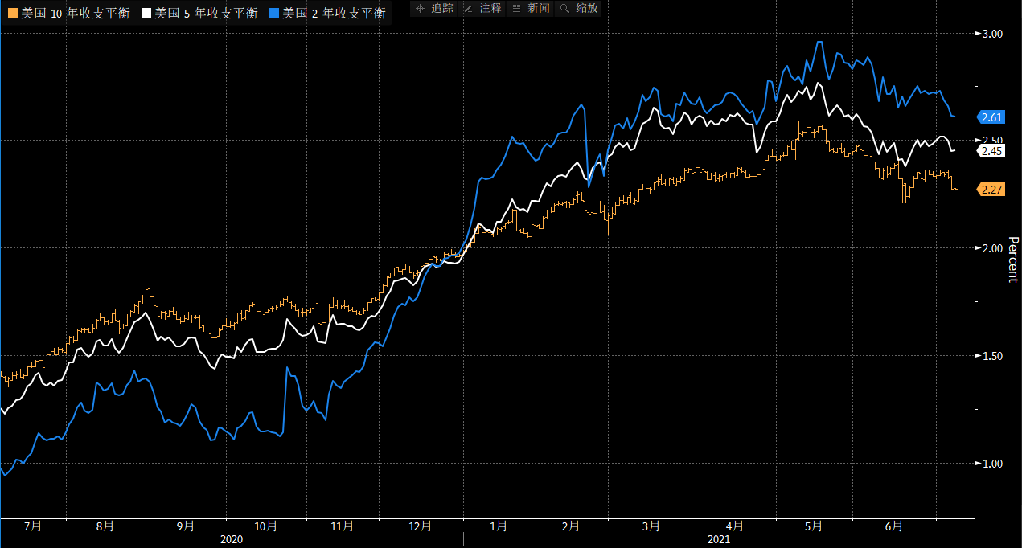The width and height of the screenshot is (1022, 548).
Task: Click the 4月 x-axis label
Action: (x=733, y=526)
